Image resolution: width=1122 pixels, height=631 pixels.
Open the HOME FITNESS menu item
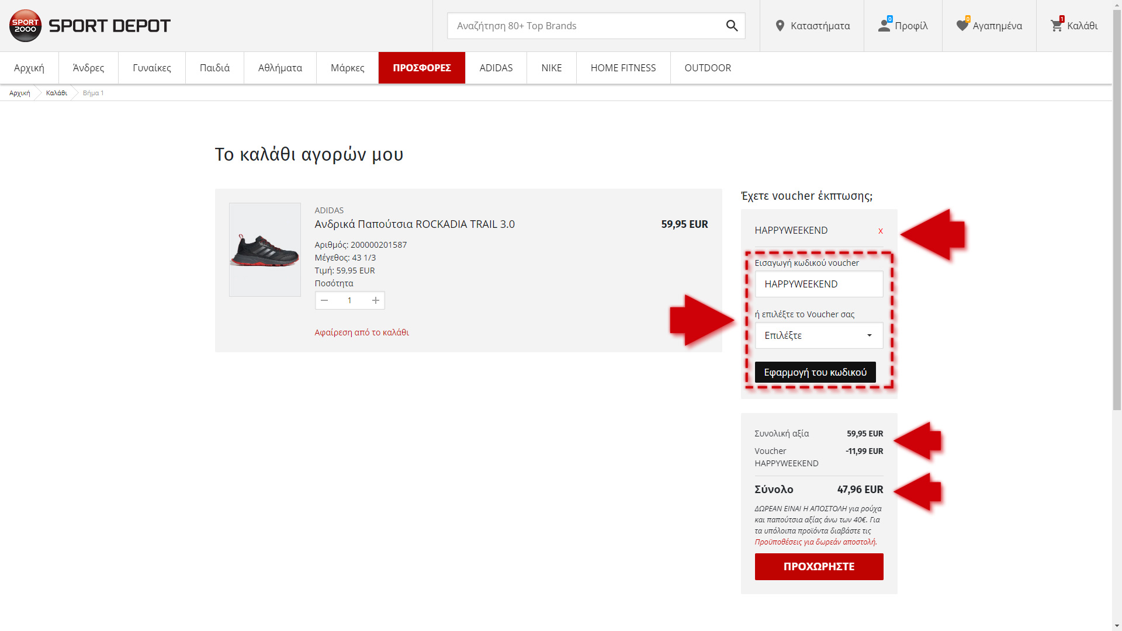(623, 68)
